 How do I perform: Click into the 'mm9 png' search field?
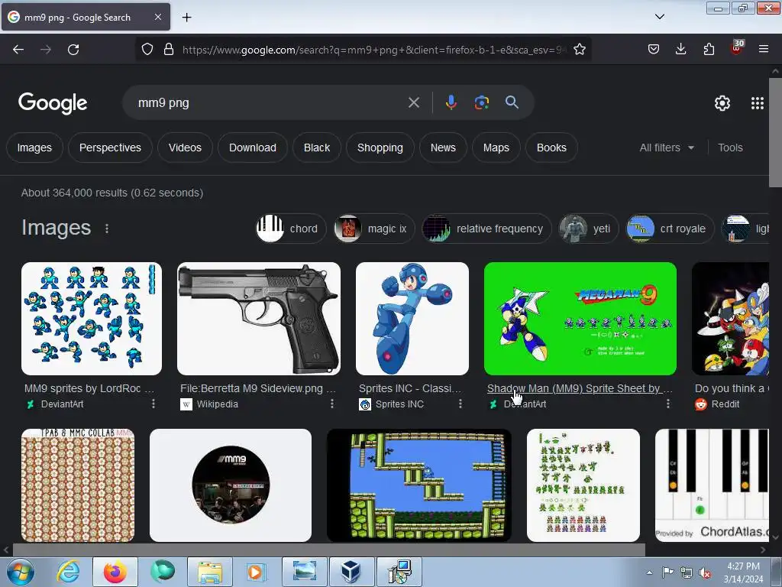pos(270,103)
